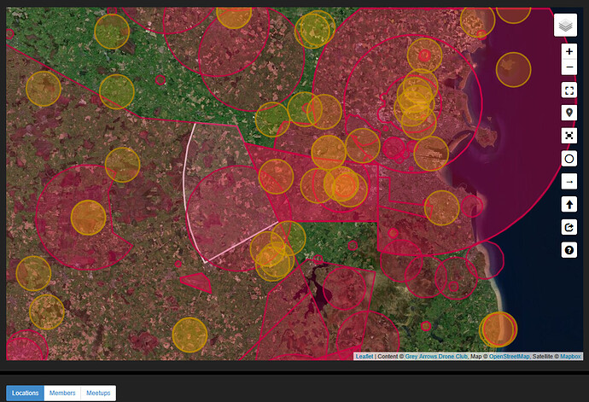The height and width of the screenshot is (402, 589).
Task: Follow the Grey Arrows Drone Club link
Action: pyautogui.click(x=435, y=356)
